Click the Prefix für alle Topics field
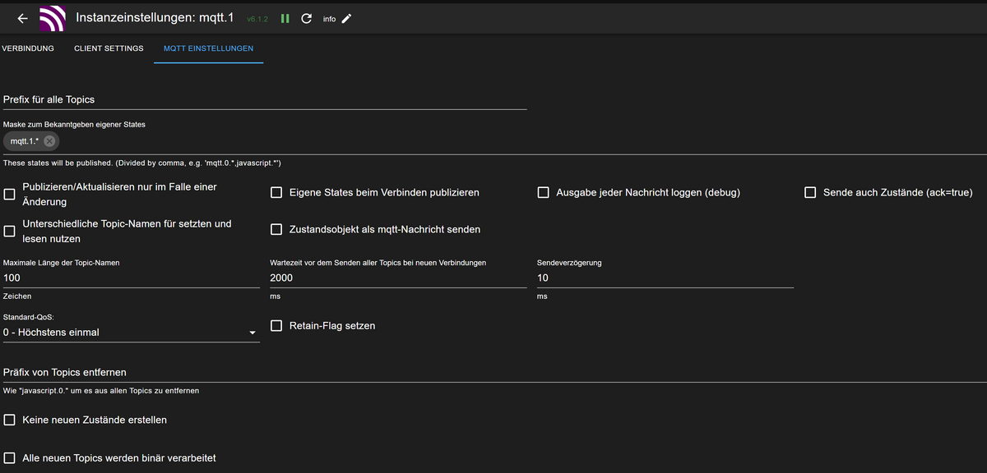987x473 pixels. (265, 99)
